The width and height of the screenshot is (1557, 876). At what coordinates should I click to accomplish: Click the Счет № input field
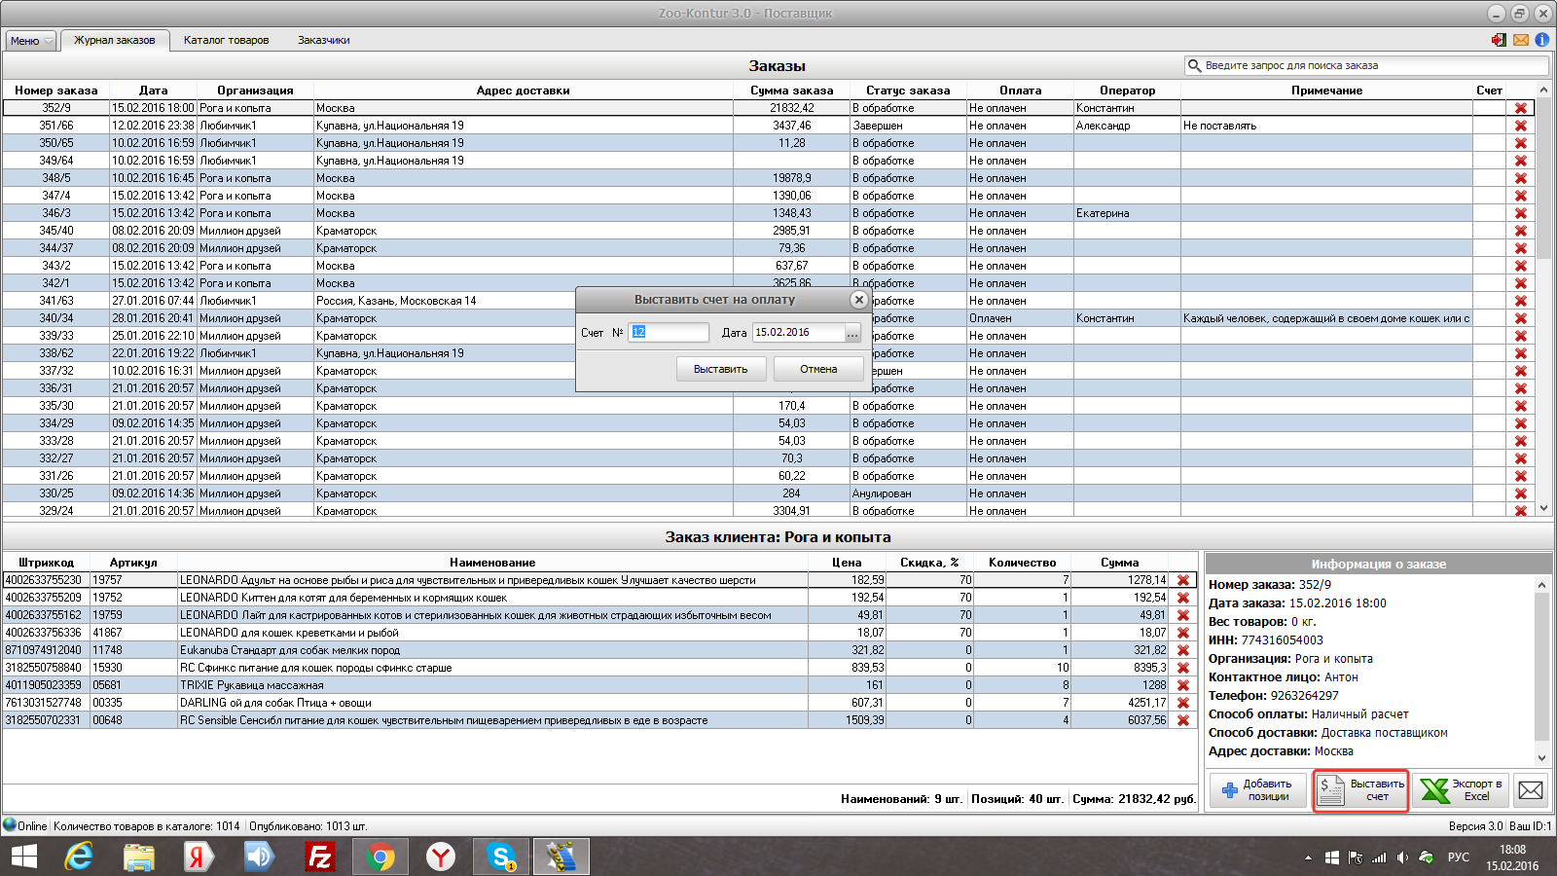[x=669, y=332]
